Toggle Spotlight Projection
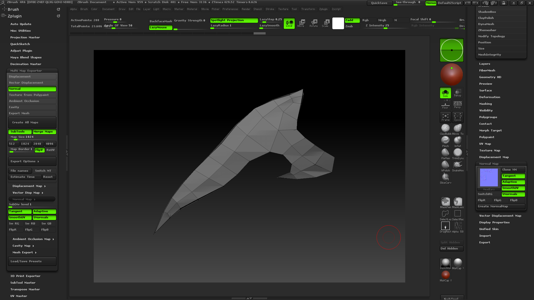 (x=234, y=20)
